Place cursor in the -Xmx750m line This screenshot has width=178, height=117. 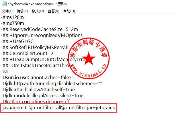click(12, 24)
